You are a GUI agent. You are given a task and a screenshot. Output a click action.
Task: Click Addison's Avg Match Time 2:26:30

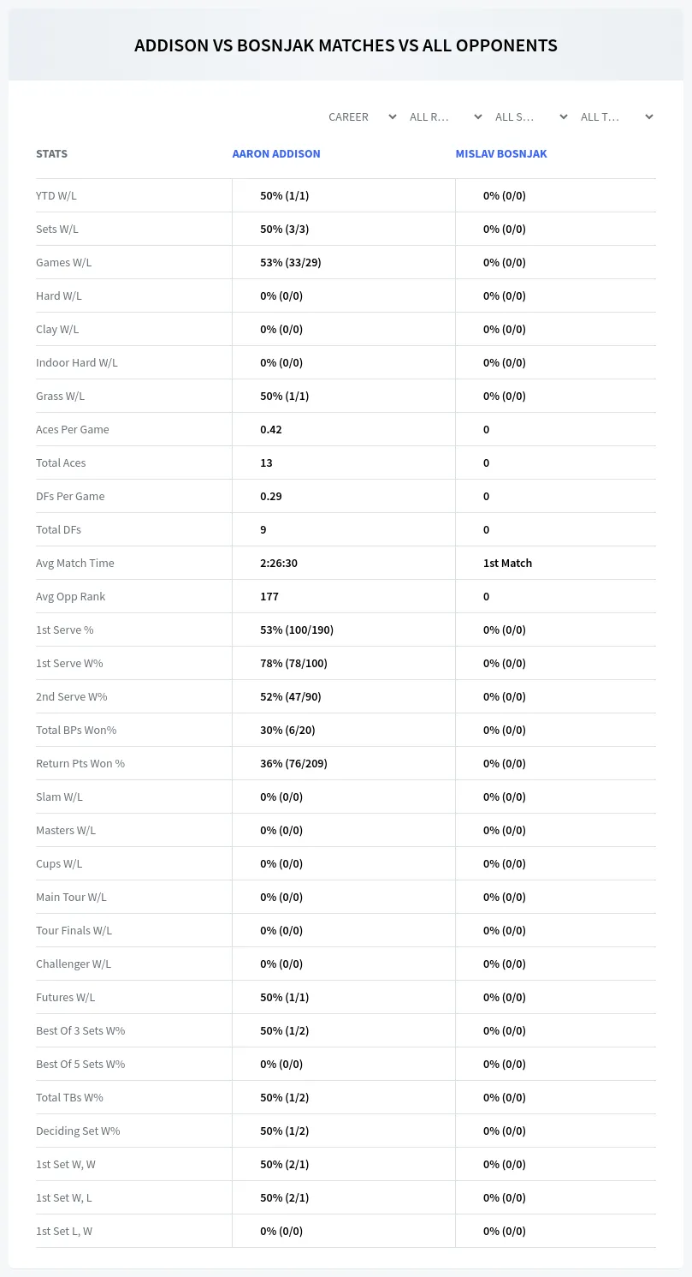(x=279, y=563)
